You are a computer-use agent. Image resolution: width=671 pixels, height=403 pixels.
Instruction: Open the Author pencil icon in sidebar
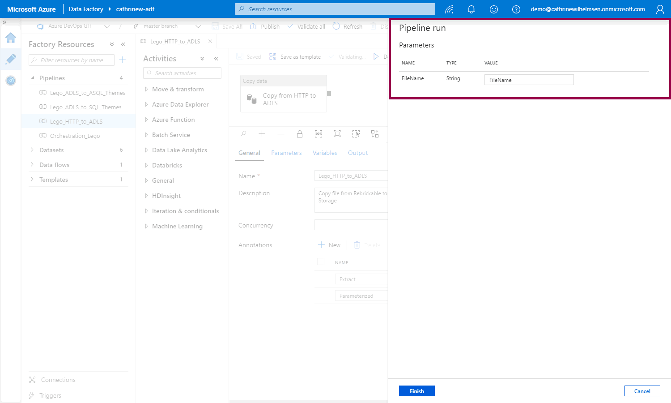coord(11,59)
